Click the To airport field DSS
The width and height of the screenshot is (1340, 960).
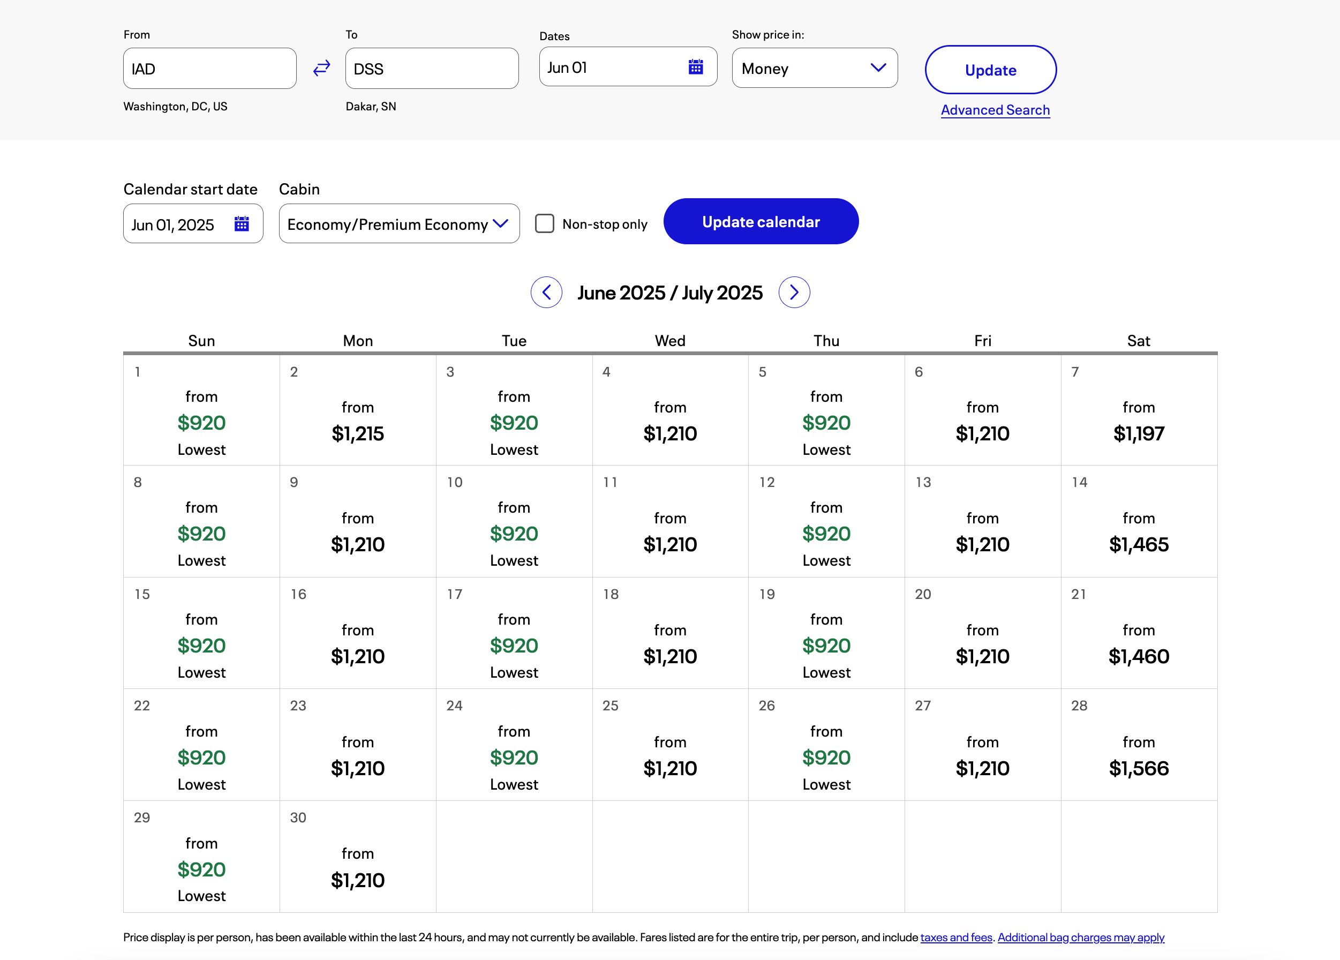(432, 69)
